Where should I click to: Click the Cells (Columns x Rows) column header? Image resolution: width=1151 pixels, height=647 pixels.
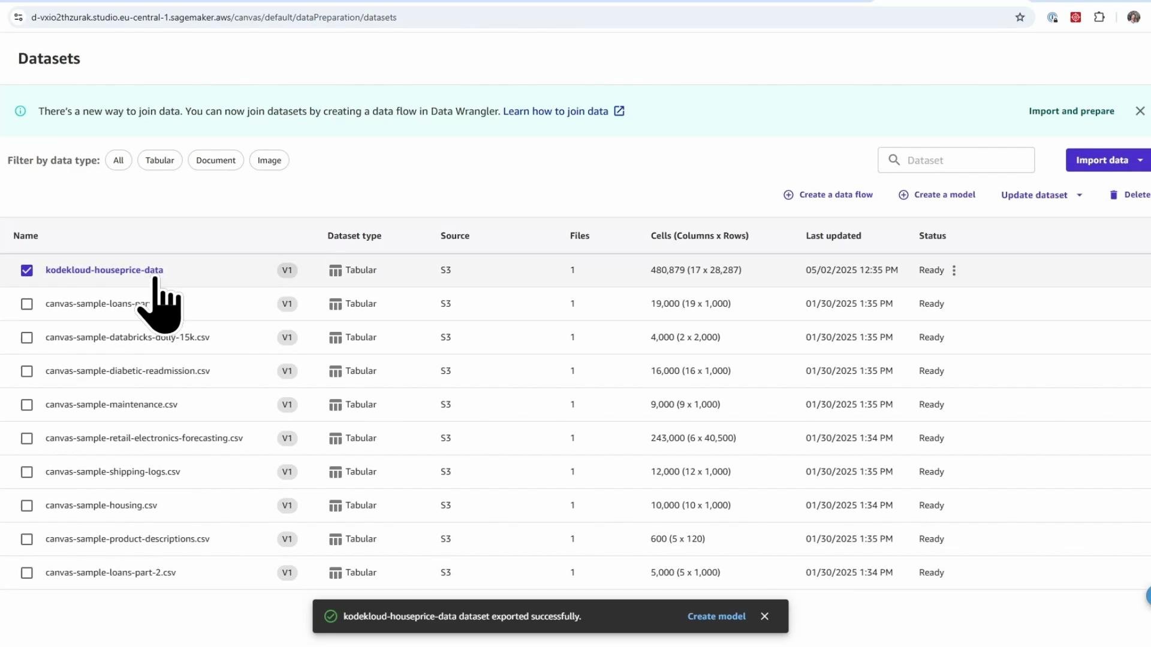tap(700, 235)
